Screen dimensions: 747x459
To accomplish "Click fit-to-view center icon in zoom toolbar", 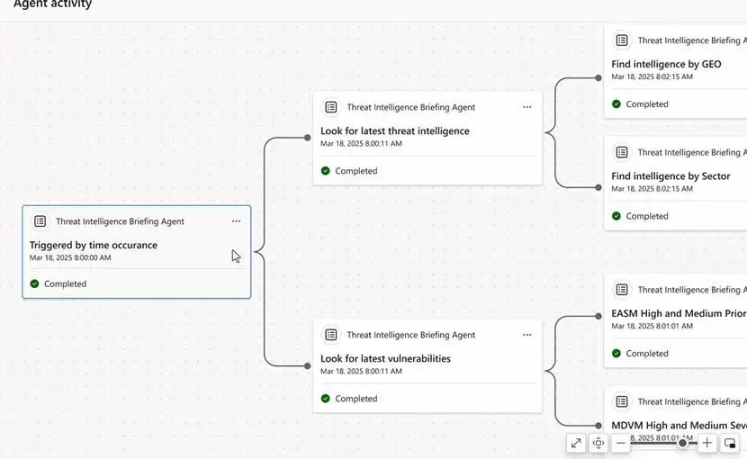I will point(598,443).
